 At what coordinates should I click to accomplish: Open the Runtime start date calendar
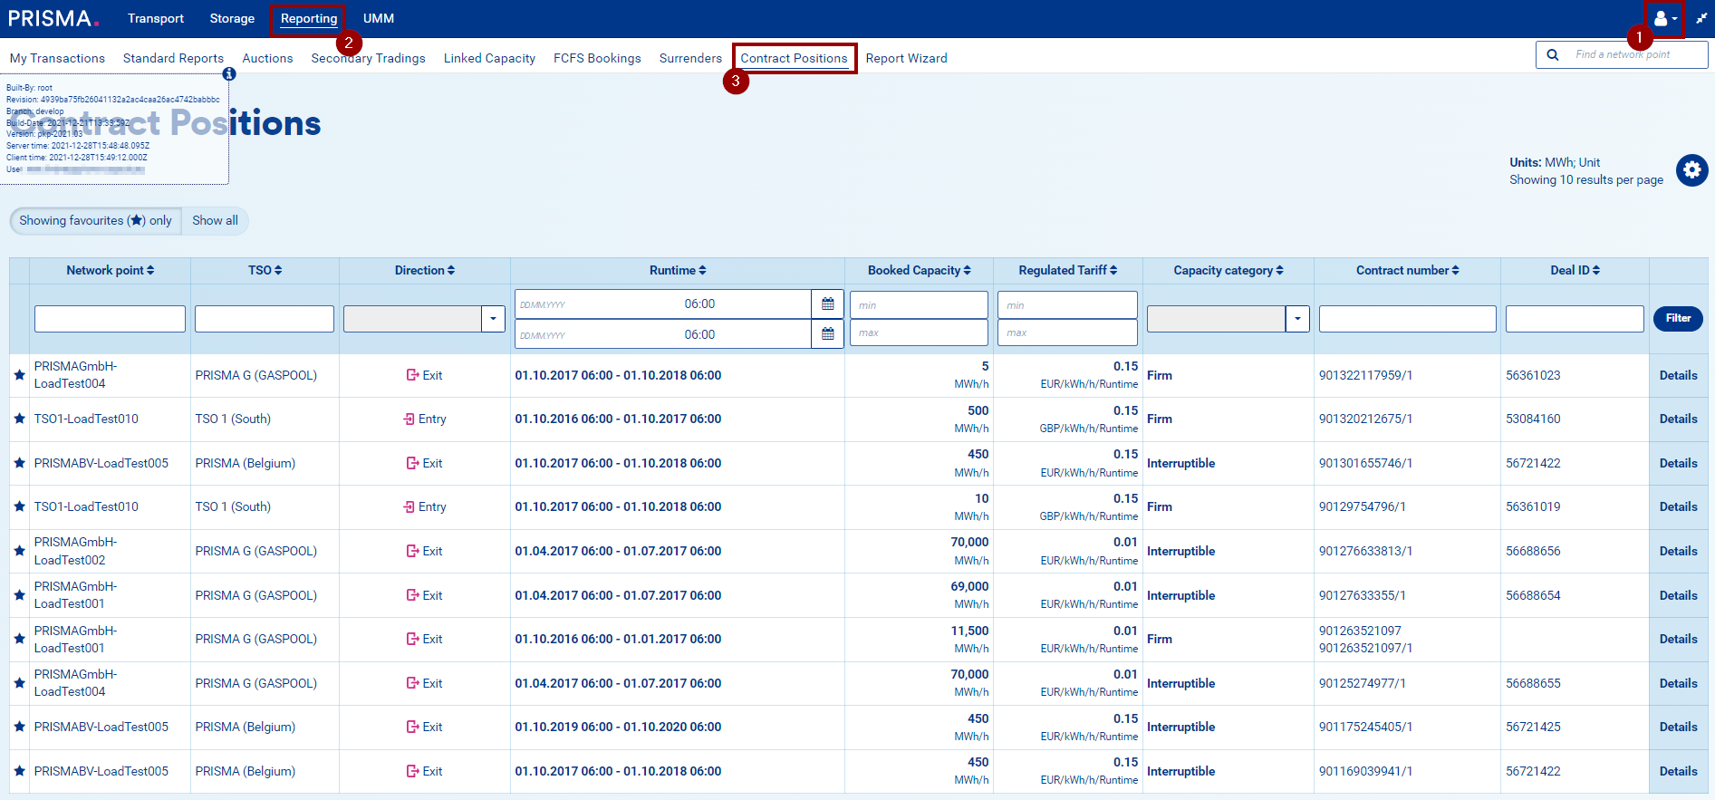[827, 304]
